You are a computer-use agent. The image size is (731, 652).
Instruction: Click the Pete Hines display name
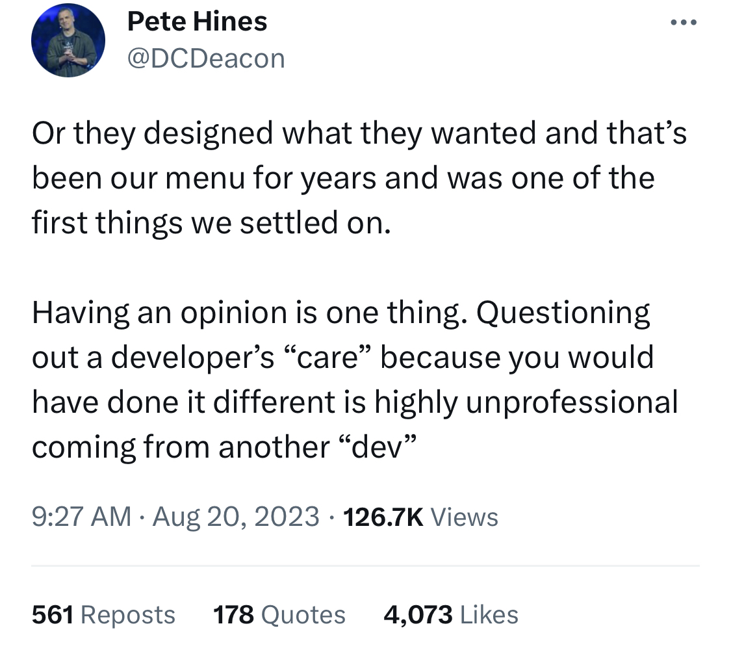coord(197,21)
